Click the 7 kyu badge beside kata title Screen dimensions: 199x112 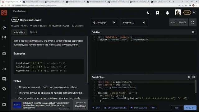[x=15, y=20]
